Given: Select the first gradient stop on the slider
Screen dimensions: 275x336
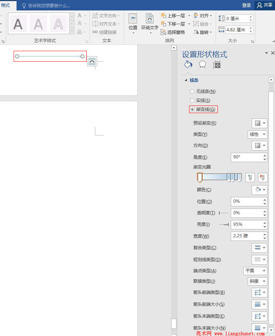Looking at the screenshot, I should pos(200,178).
